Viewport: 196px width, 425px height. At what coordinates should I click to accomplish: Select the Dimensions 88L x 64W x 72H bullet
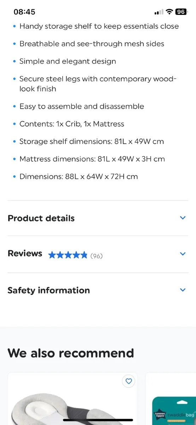pyautogui.click(x=79, y=176)
